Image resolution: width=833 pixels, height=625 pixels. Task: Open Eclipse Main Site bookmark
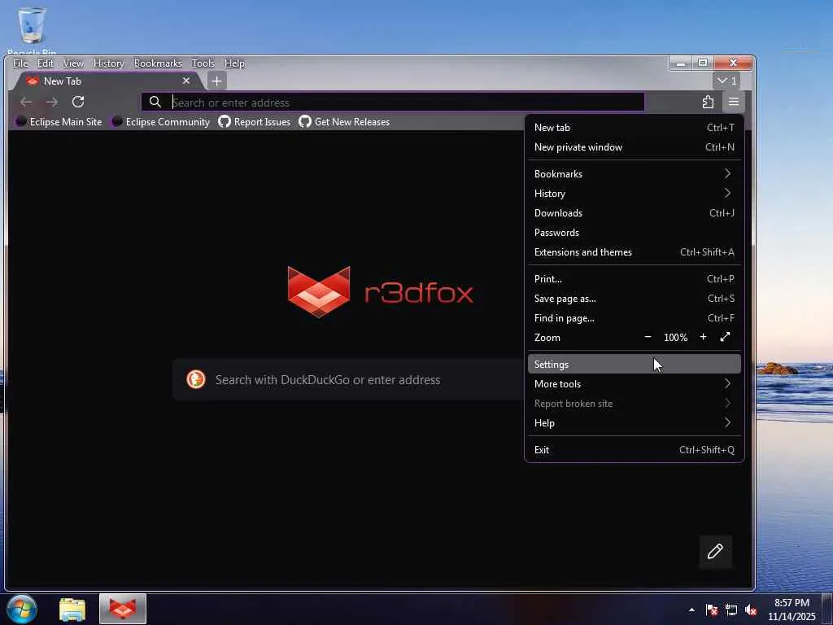(x=59, y=122)
